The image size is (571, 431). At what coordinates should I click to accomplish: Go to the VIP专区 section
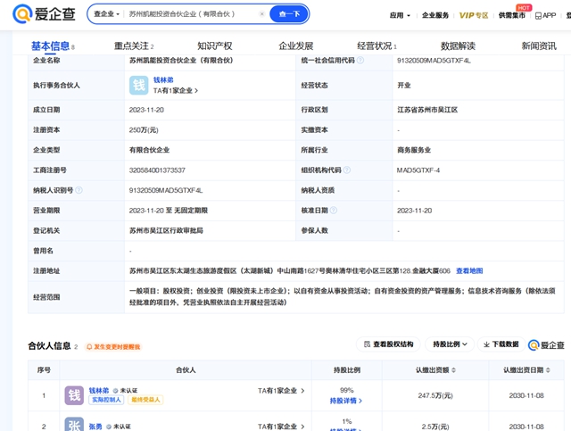(474, 15)
